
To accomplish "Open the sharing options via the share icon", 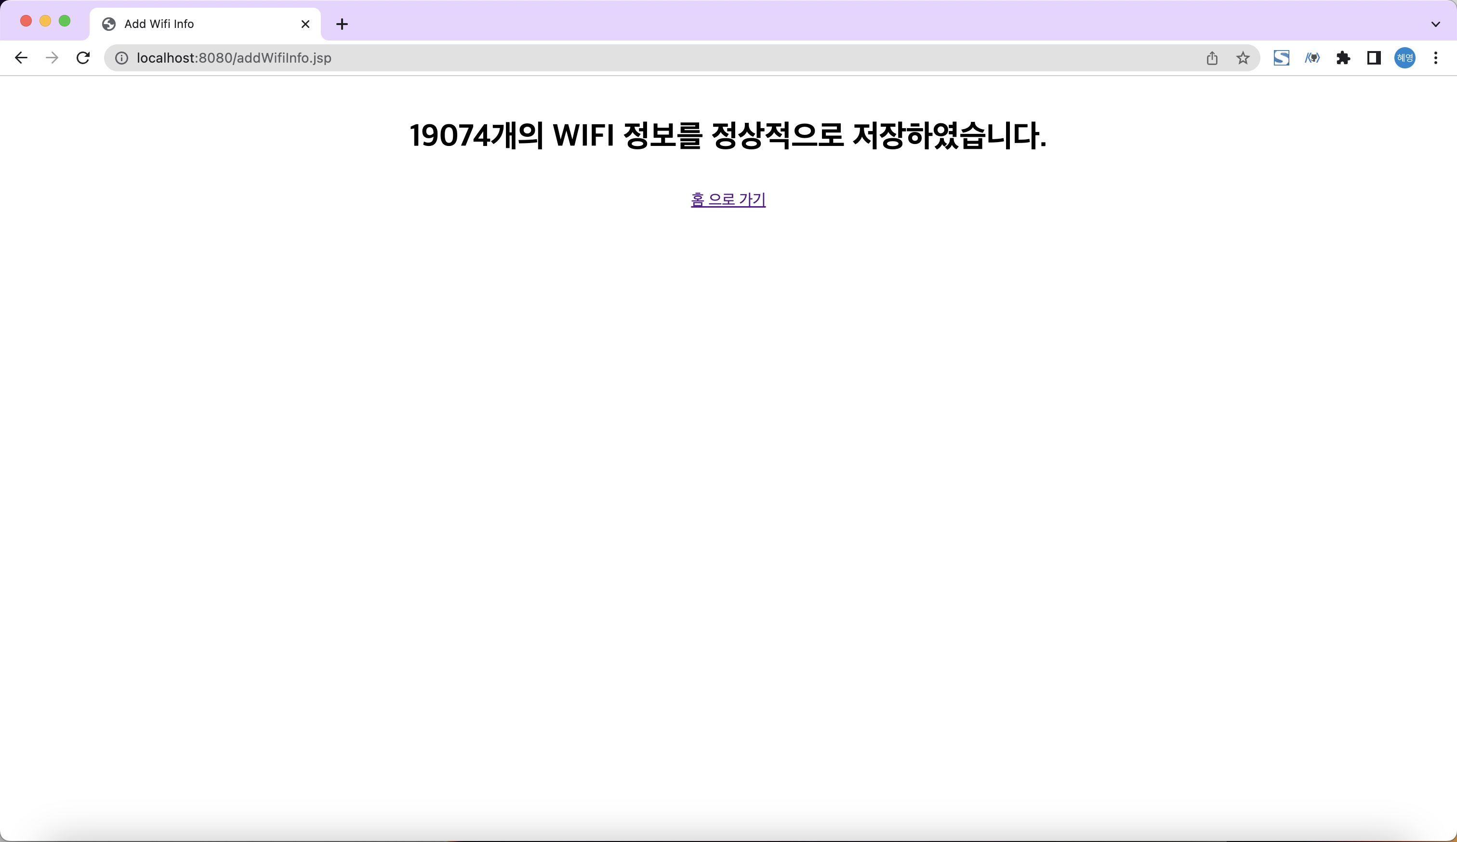I will coord(1212,58).
